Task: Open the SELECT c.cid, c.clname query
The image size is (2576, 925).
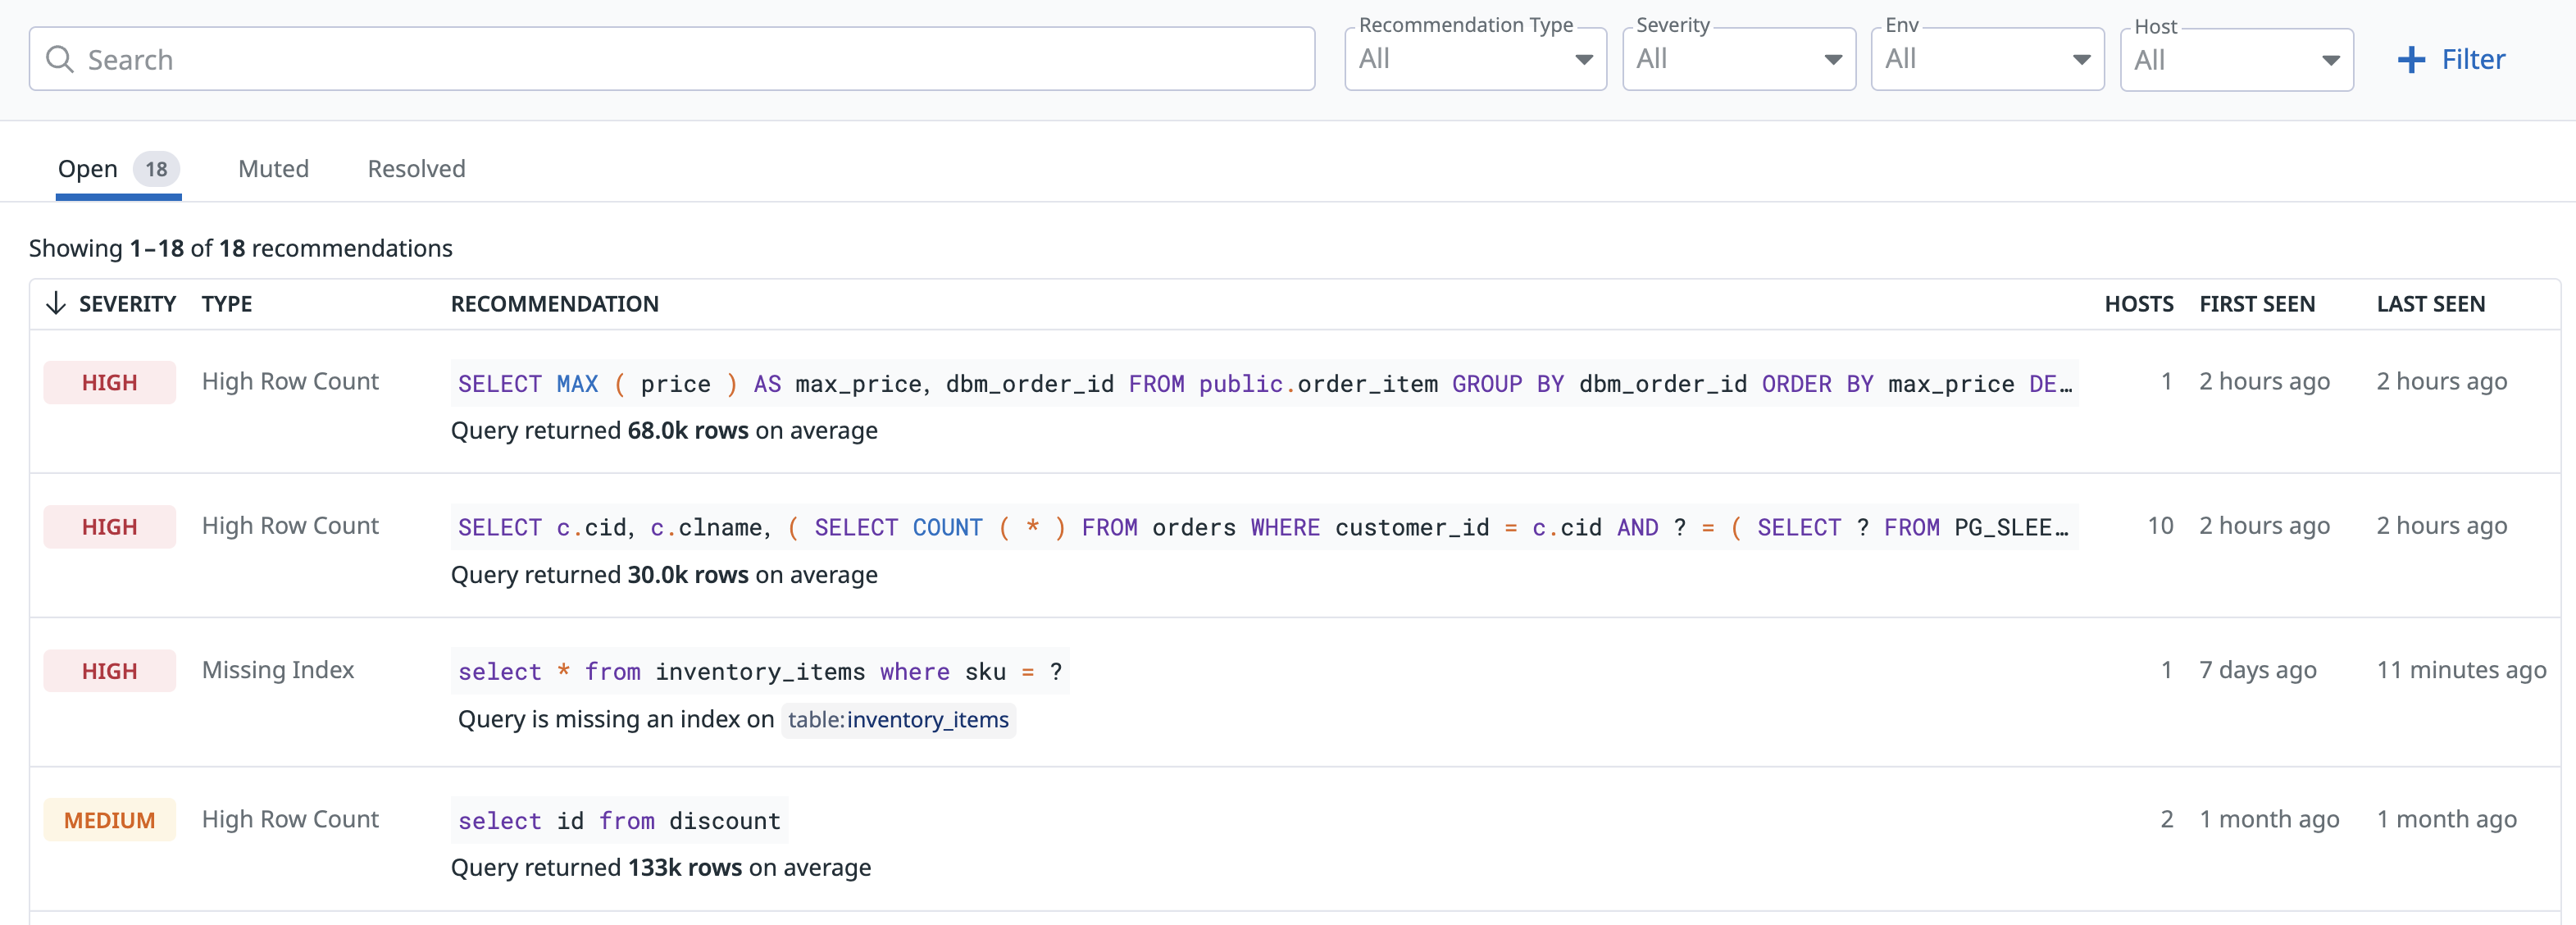Action: pos(1264,527)
